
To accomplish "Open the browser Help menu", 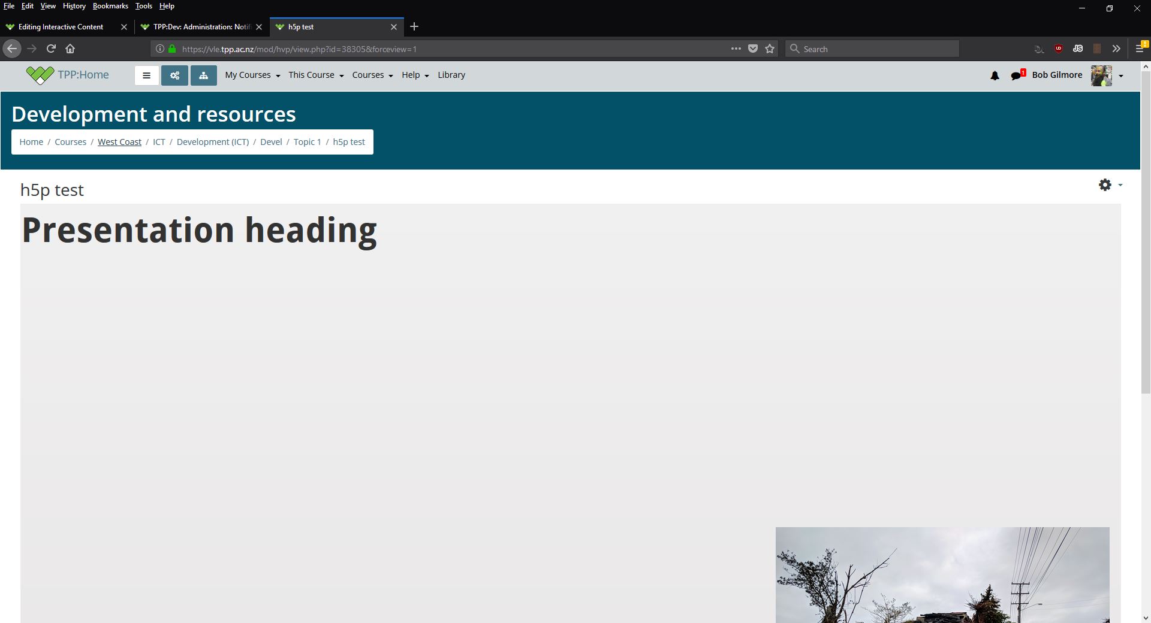I will tap(167, 6).
